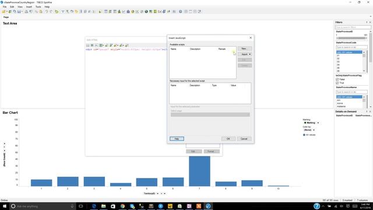Viewport: 373px width, 210px height.
Task: Click the StateProvinceCode search field
Action: pos(351,47)
